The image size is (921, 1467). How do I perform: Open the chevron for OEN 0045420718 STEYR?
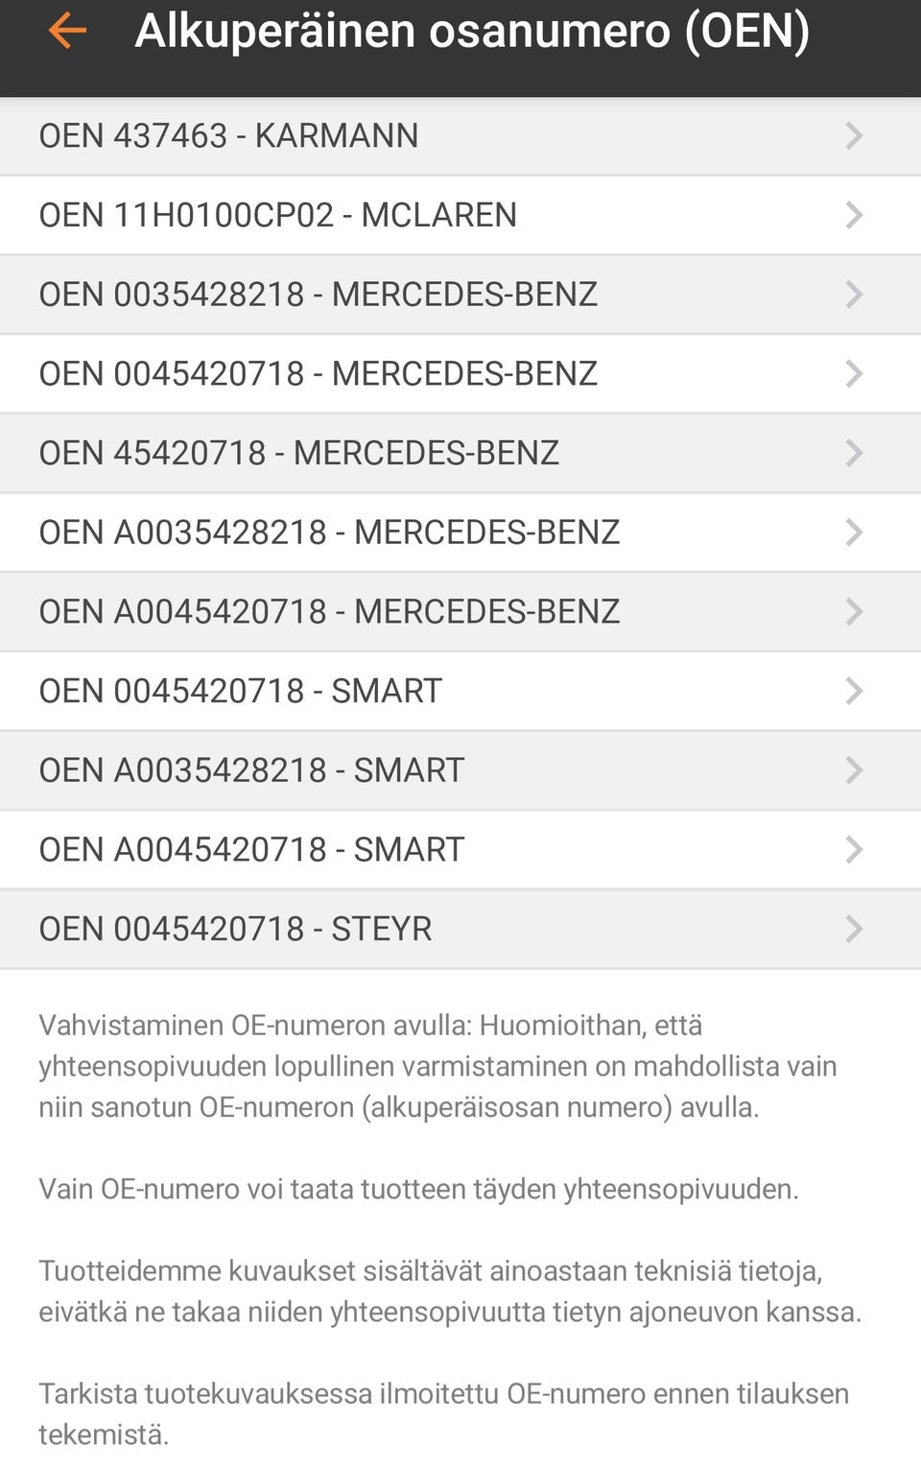[854, 929]
